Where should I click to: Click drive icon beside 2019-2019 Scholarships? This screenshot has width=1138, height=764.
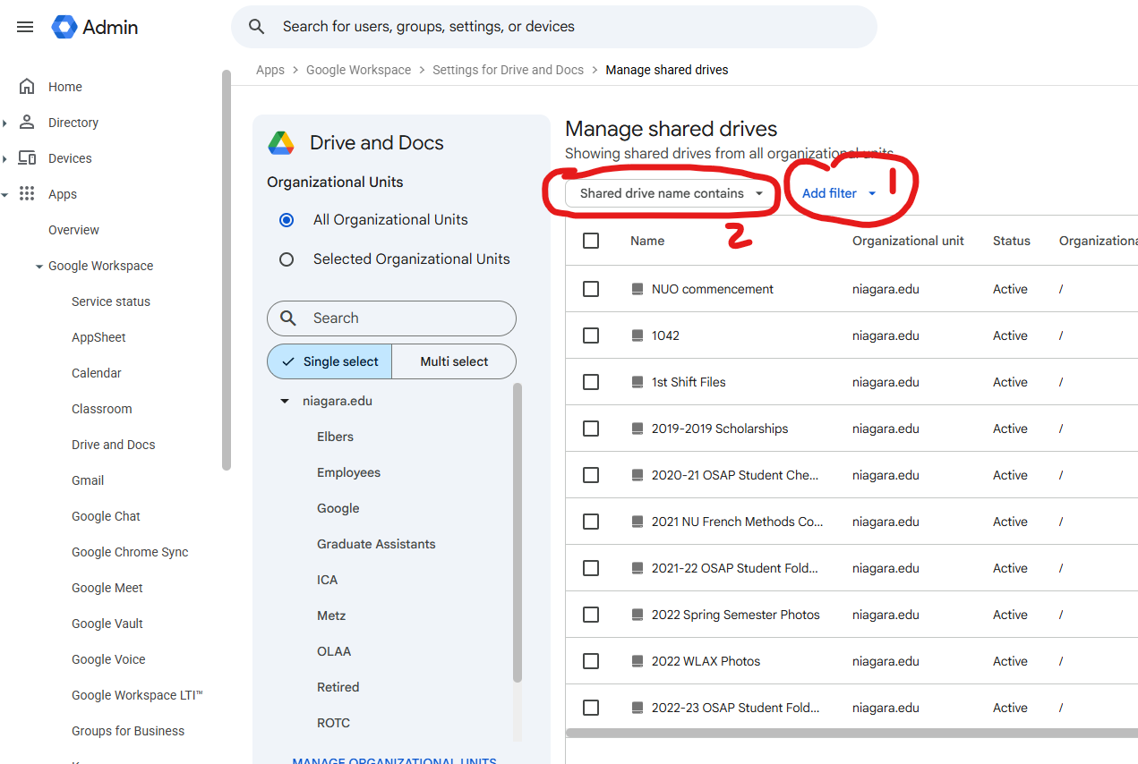click(x=637, y=429)
